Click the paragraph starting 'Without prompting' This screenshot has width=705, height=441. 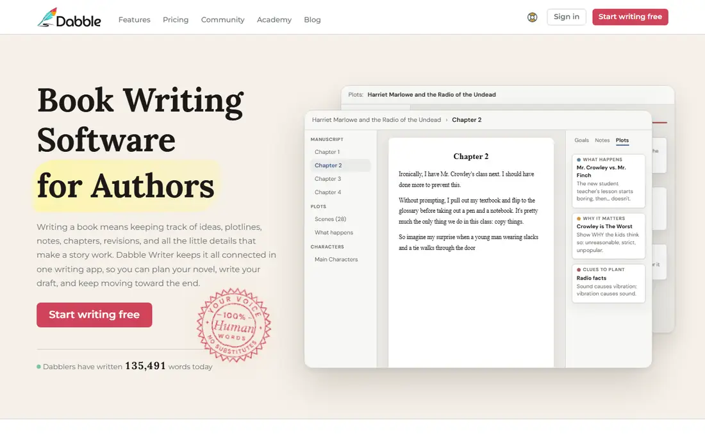468,211
